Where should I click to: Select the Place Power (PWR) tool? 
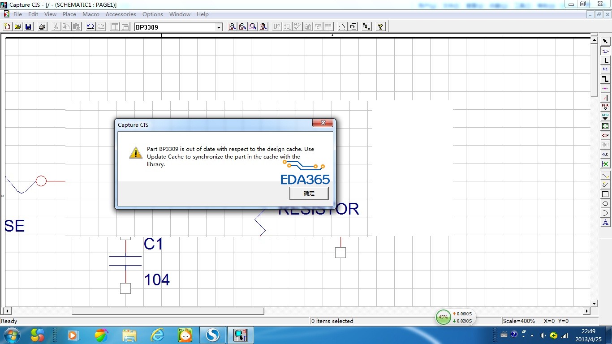[605, 107]
